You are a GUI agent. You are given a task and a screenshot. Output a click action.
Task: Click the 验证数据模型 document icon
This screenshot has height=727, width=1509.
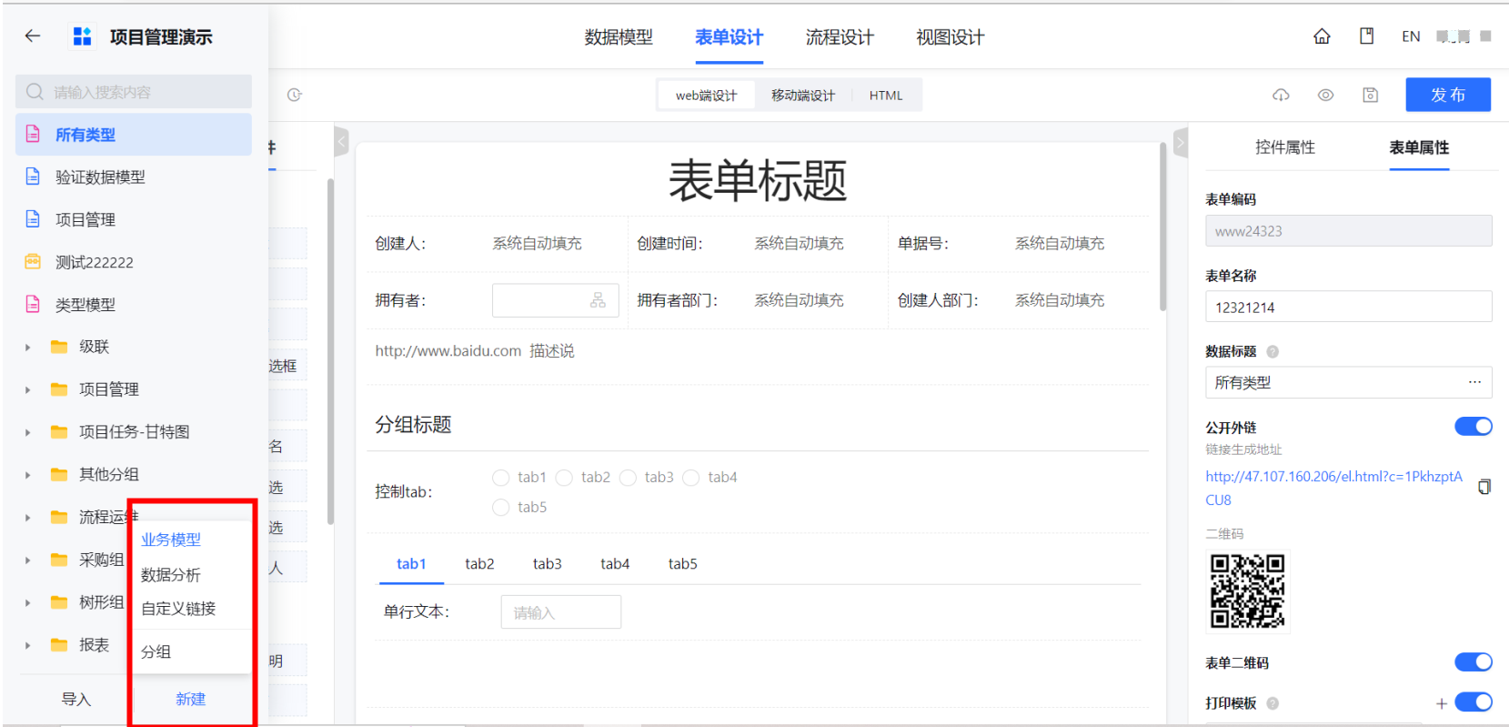pyautogui.click(x=33, y=177)
